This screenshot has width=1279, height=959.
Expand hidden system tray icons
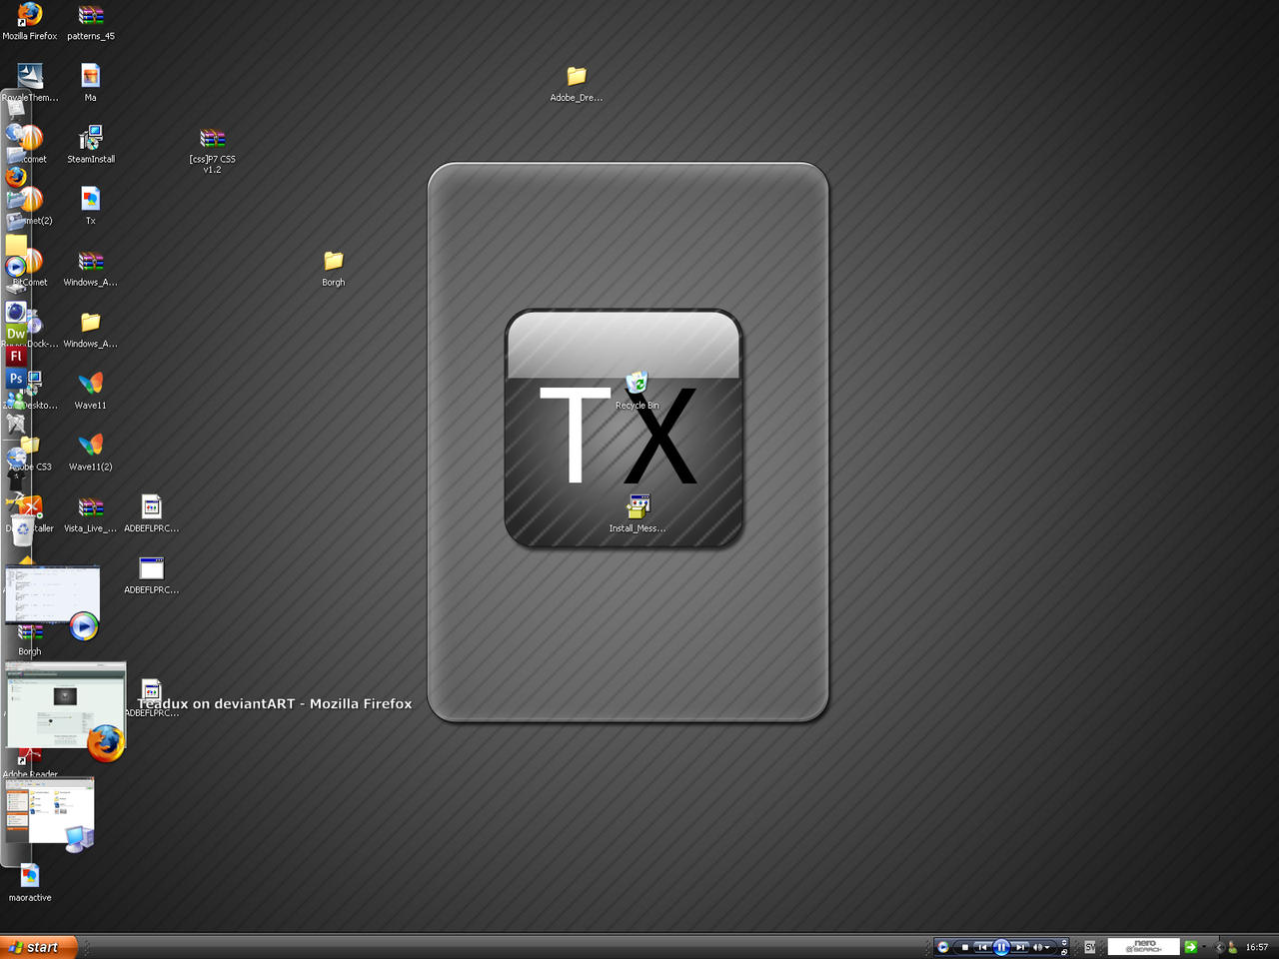(x=1219, y=947)
